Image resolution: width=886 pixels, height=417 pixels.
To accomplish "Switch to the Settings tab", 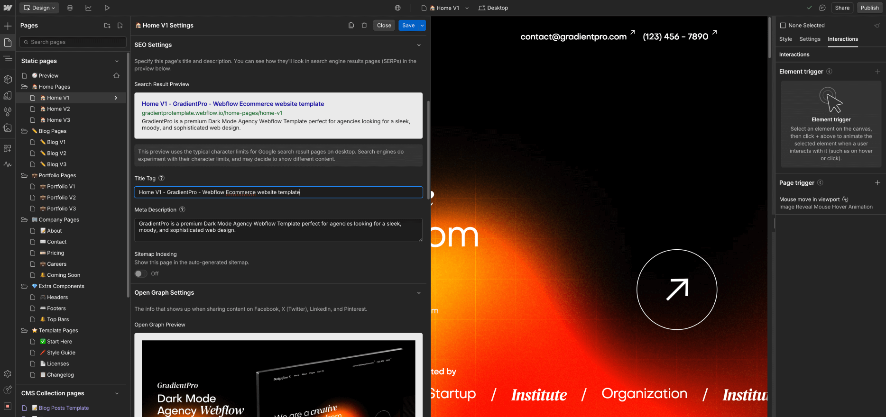I will [810, 39].
